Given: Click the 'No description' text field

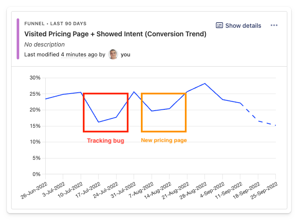Looking at the screenshot, I should point(44,44).
